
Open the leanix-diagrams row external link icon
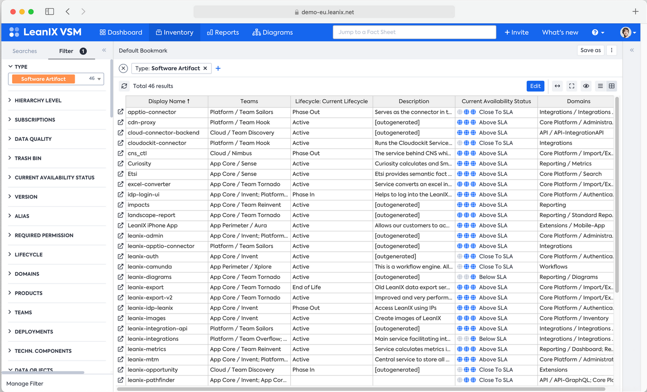coord(121,277)
